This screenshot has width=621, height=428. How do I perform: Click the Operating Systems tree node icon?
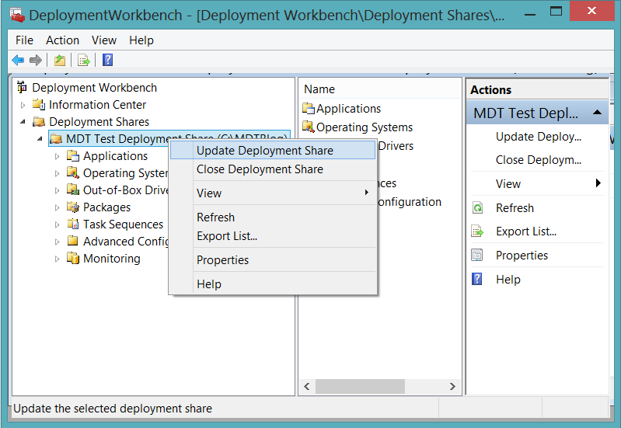point(73,172)
